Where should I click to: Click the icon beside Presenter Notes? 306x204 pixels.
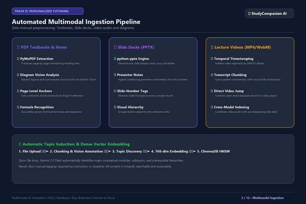(115, 75)
